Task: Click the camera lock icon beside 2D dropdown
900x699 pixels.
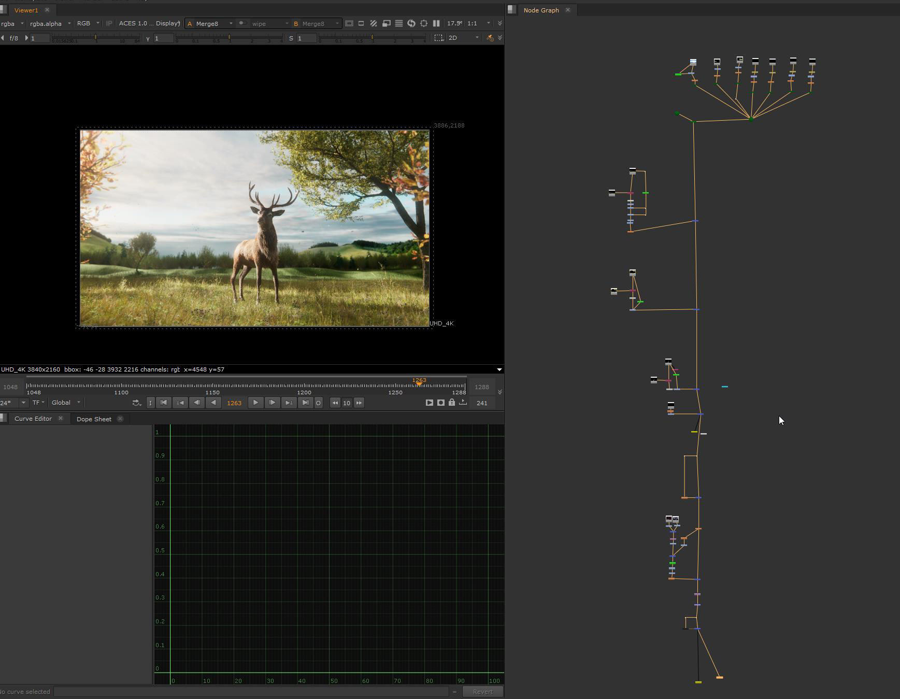Action: (x=490, y=38)
